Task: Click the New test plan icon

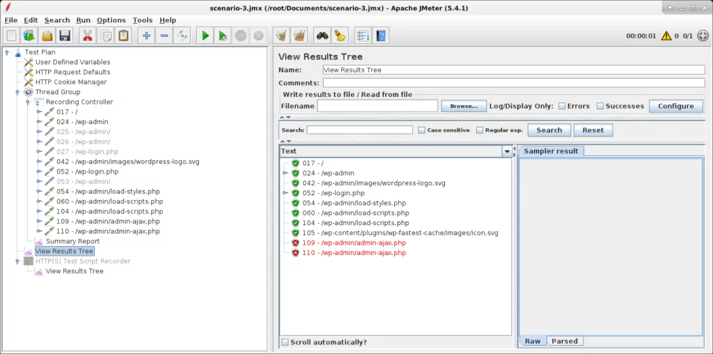Action: coord(12,36)
